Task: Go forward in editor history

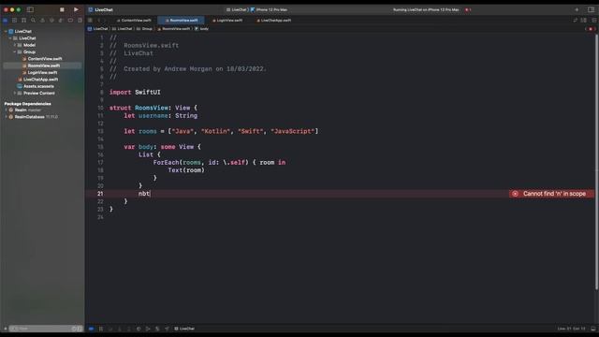Action: coord(105,21)
